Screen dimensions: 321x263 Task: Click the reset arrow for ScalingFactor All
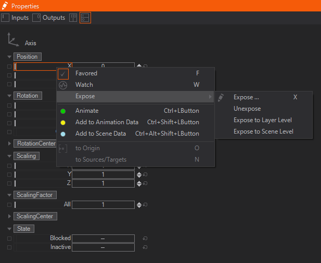click(145, 205)
